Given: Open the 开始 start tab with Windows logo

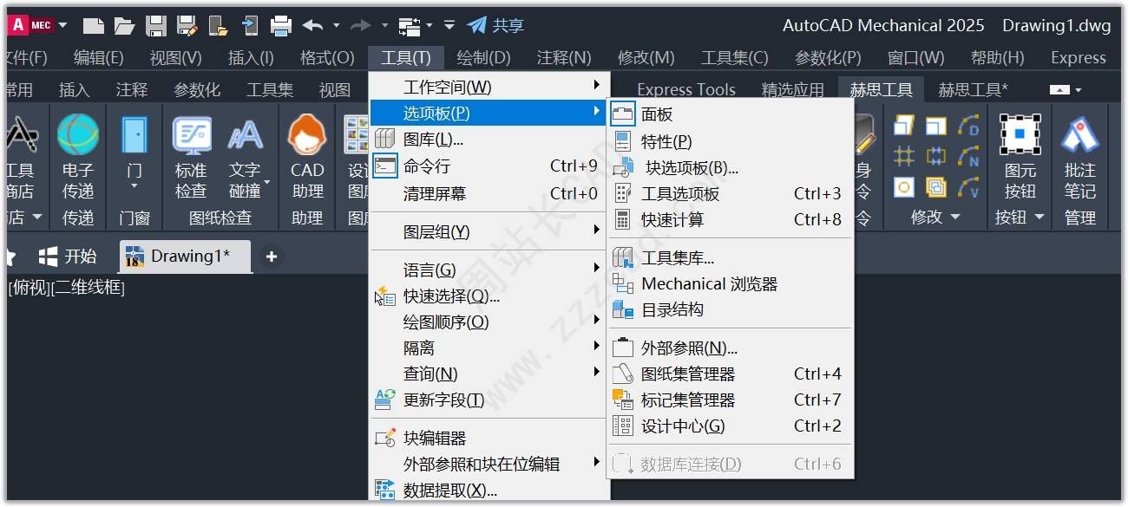Looking at the screenshot, I should point(68,257).
